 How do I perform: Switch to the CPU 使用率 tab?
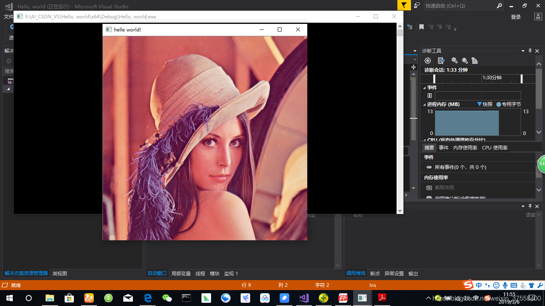point(495,147)
